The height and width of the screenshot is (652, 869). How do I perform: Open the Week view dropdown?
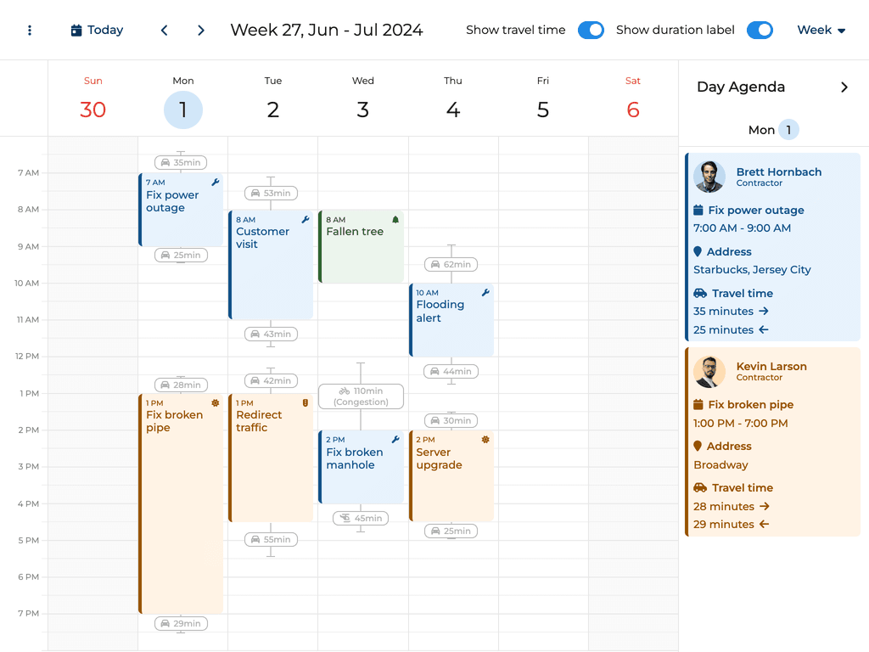pos(821,31)
